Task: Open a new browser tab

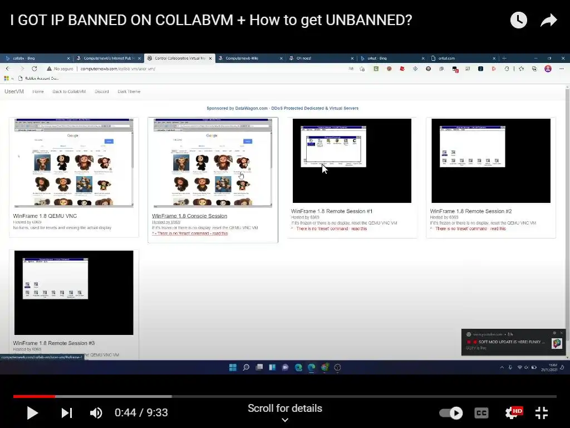Action: [x=504, y=58]
